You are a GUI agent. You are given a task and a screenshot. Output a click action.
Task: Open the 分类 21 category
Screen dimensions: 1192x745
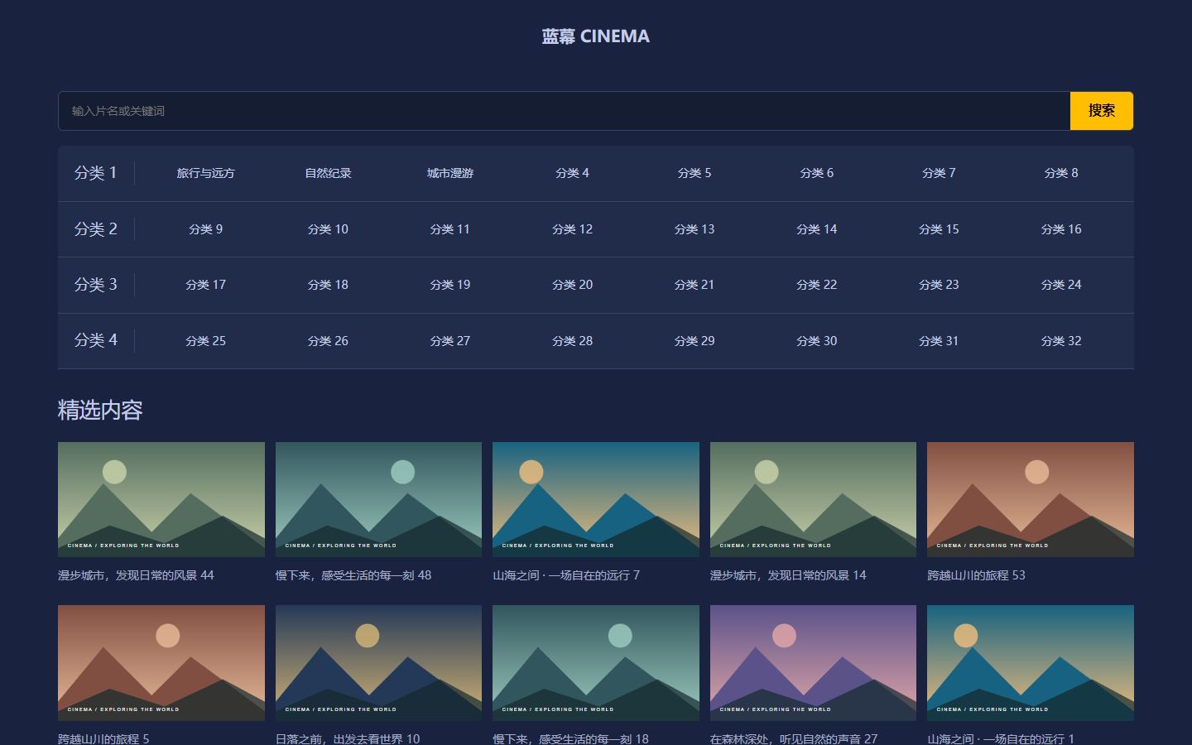695,285
